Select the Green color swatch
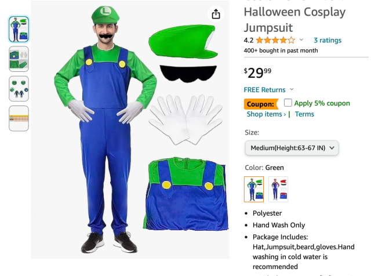 pyautogui.click(x=254, y=189)
